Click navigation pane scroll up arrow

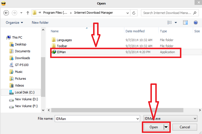(43, 30)
